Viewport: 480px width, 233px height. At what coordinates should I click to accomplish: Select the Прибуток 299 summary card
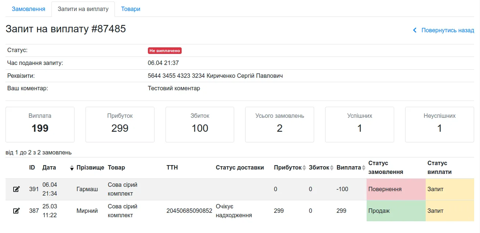pos(120,124)
